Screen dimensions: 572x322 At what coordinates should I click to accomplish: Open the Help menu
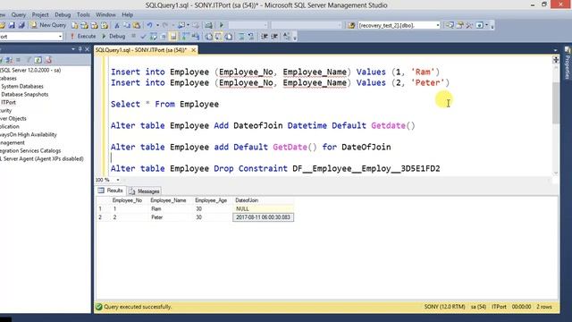(x=127, y=14)
